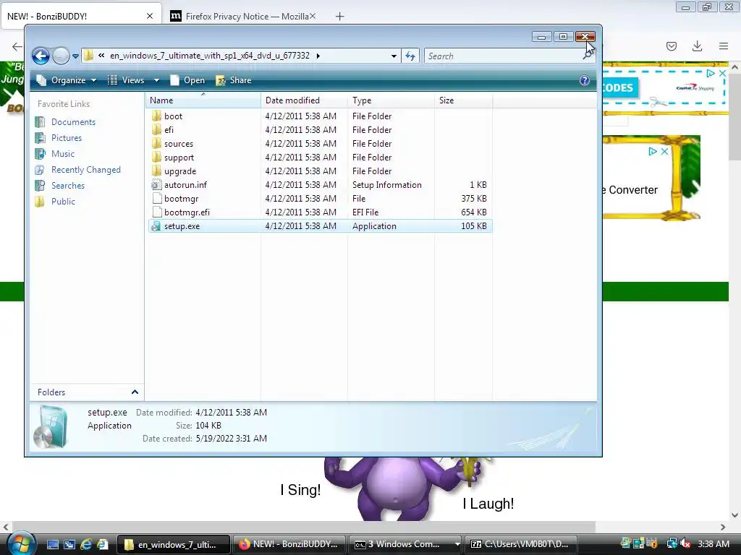Close the Firefox Privacy Notice tab

click(313, 16)
